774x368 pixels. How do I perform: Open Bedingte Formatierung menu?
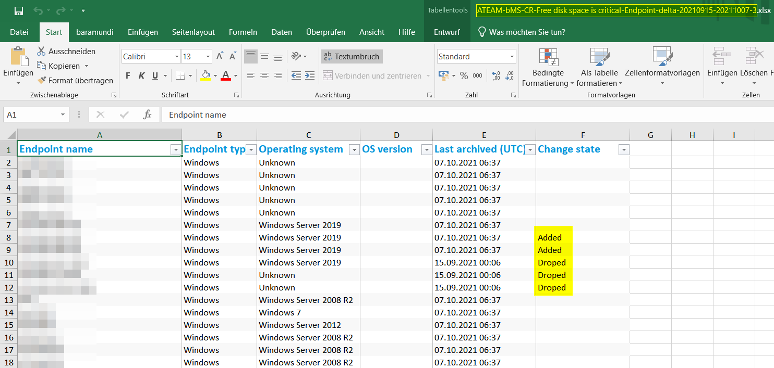pyautogui.click(x=547, y=68)
